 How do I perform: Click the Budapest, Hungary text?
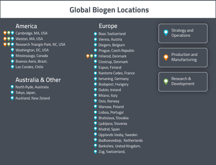click(x=114, y=84)
